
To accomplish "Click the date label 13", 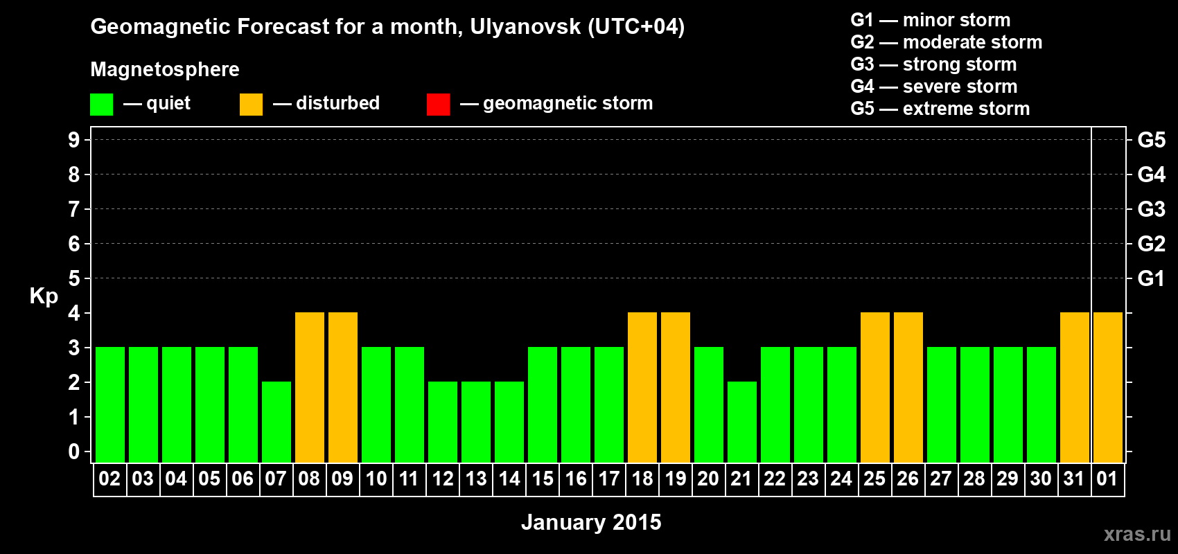I will [x=476, y=479].
